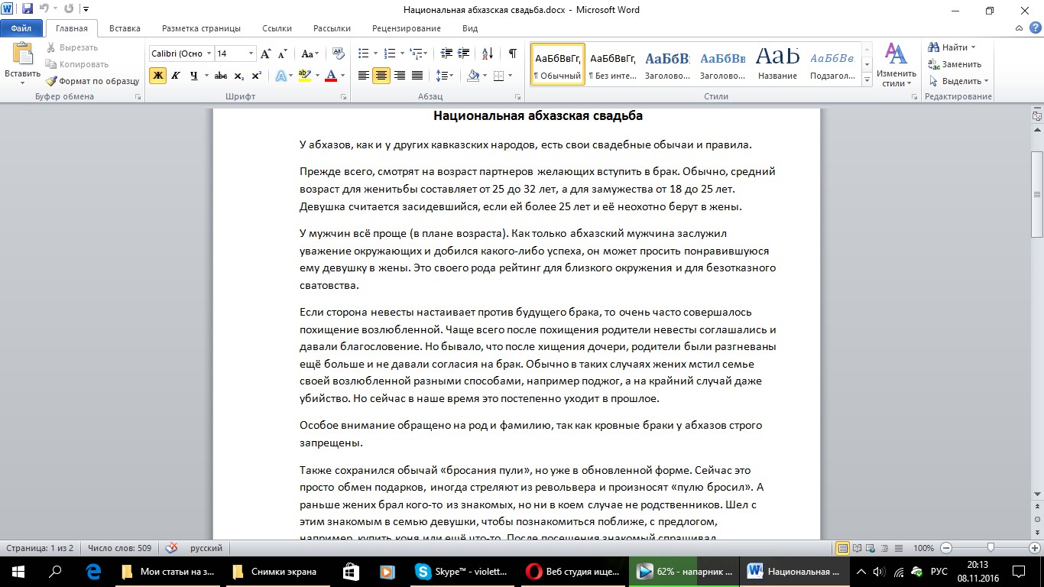Open the font name dropdown
1044x587 pixels.
(x=209, y=54)
